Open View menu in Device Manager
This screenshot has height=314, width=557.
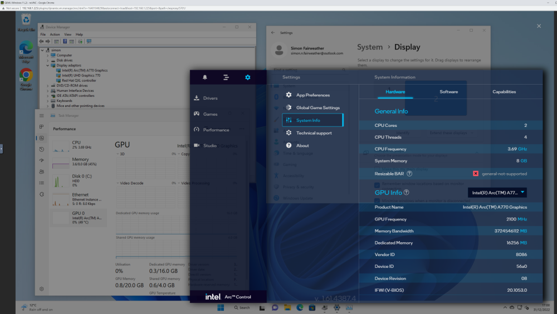(67, 35)
